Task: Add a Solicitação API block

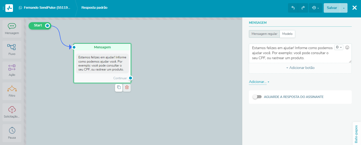Action: click(x=12, y=112)
